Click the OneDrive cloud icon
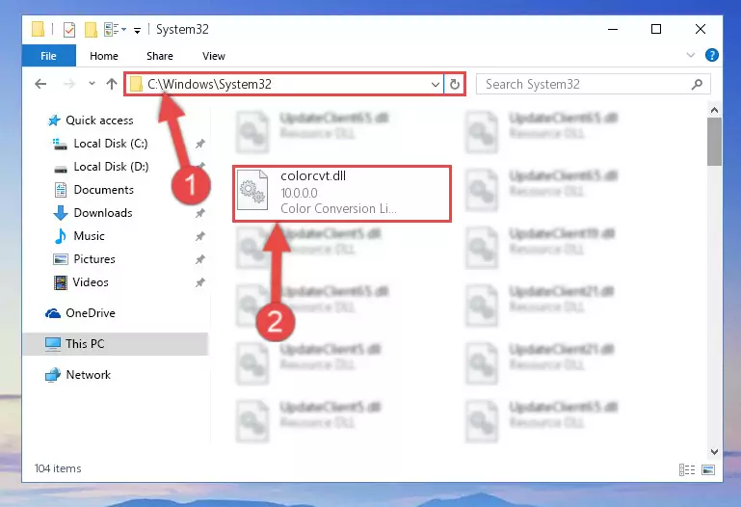Image resolution: width=741 pixels, height=507 pixels. pyautogui.click(x=53, y=313)
